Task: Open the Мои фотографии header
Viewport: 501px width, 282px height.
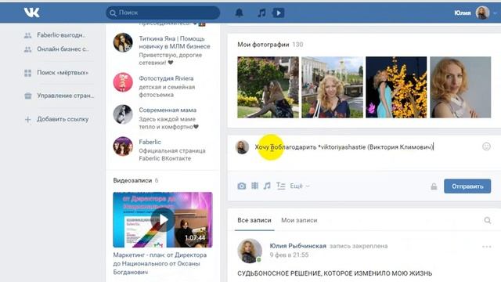Action: (263, 45)
